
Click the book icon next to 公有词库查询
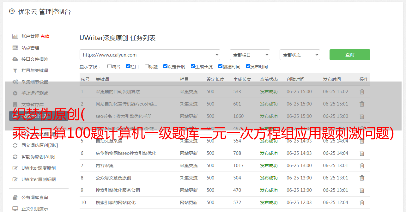(15, 197)
